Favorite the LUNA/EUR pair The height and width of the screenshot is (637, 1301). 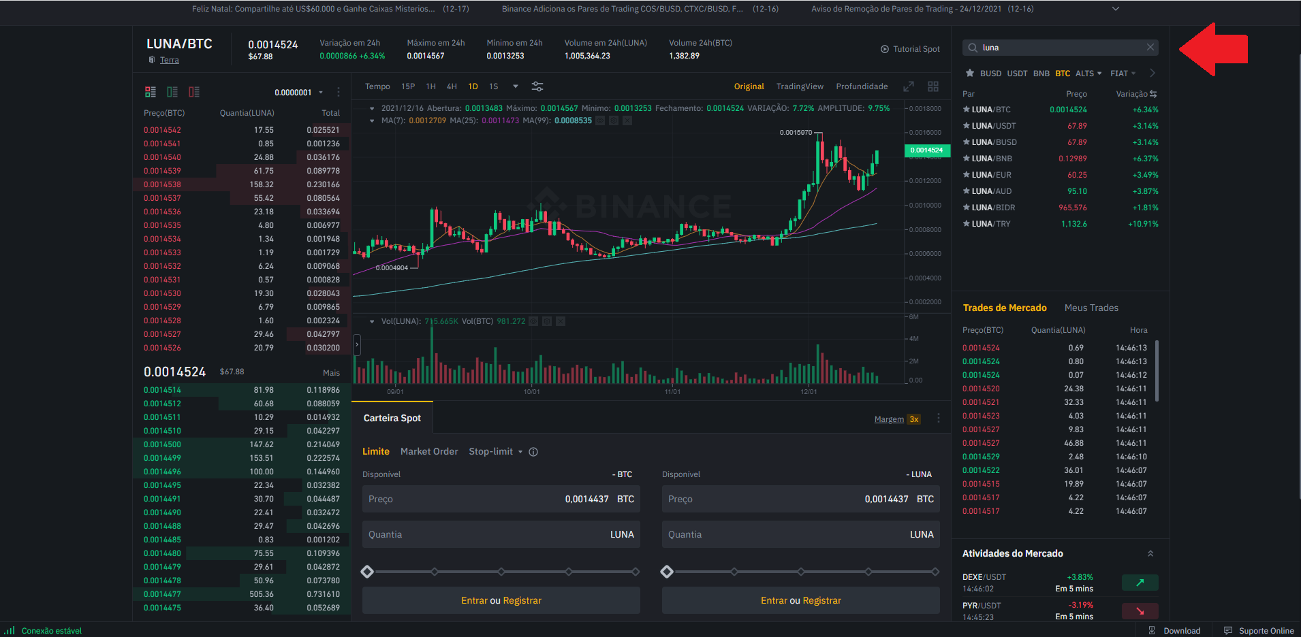(x=966, y=175)
